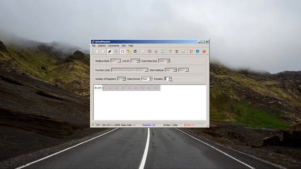301x169 pixels.
Task: Expand the Function Code dropdown
Action: click(130, 70)
